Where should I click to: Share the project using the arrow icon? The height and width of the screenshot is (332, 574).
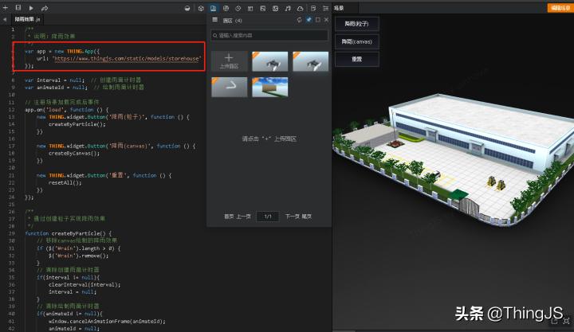click(45, 8)
